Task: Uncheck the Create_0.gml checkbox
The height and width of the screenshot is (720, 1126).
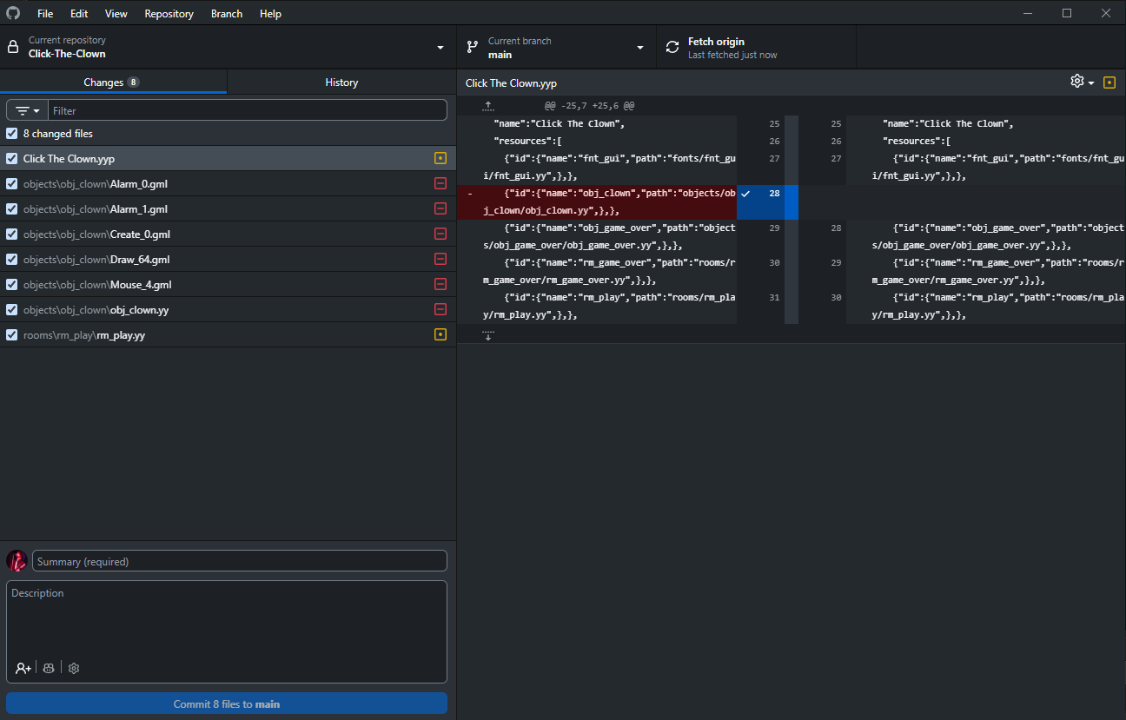Action: [11, 234]
